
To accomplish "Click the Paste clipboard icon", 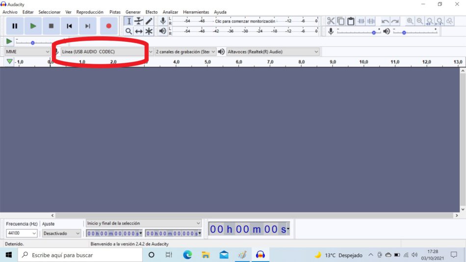I will (351, 21).
